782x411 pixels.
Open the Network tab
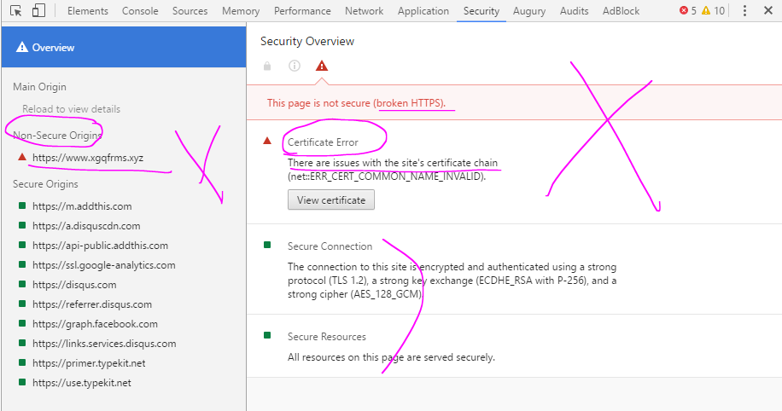(364, 11)
